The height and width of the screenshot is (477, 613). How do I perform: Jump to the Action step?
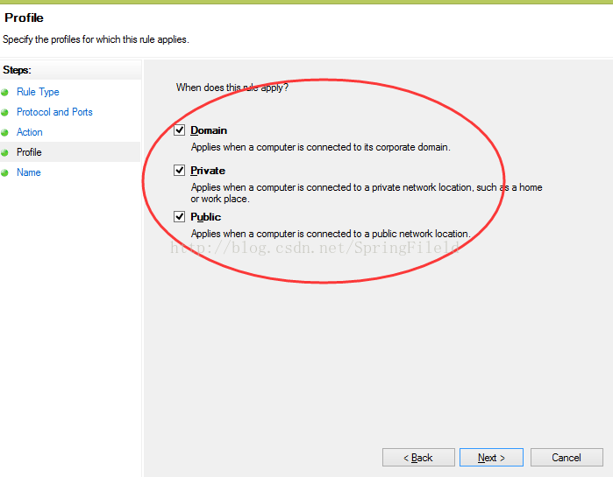point(29,132)
